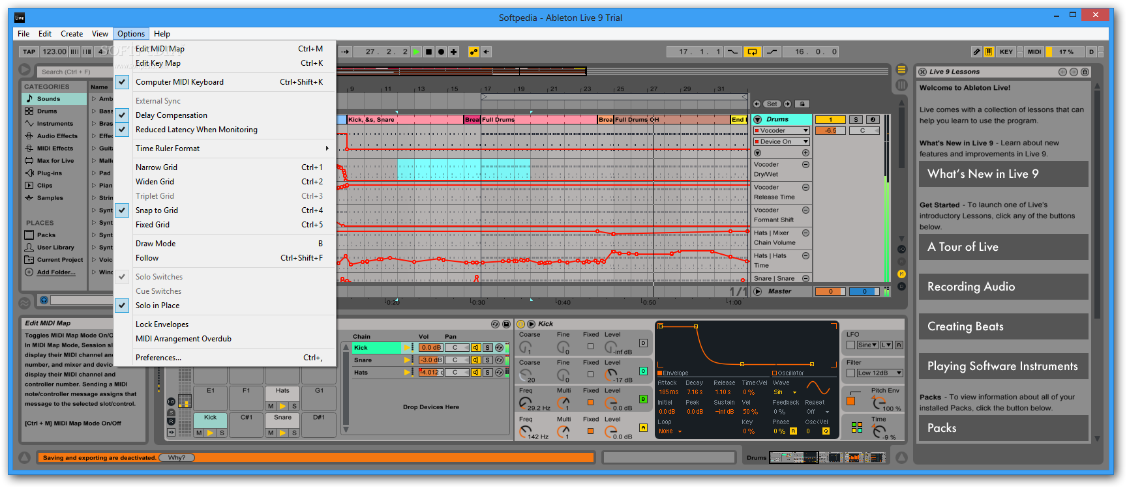Open the oscillator Wave Sin dropdown
Image resolution: width=1127 pixels, height=488 pixels.
click(785, 392)
